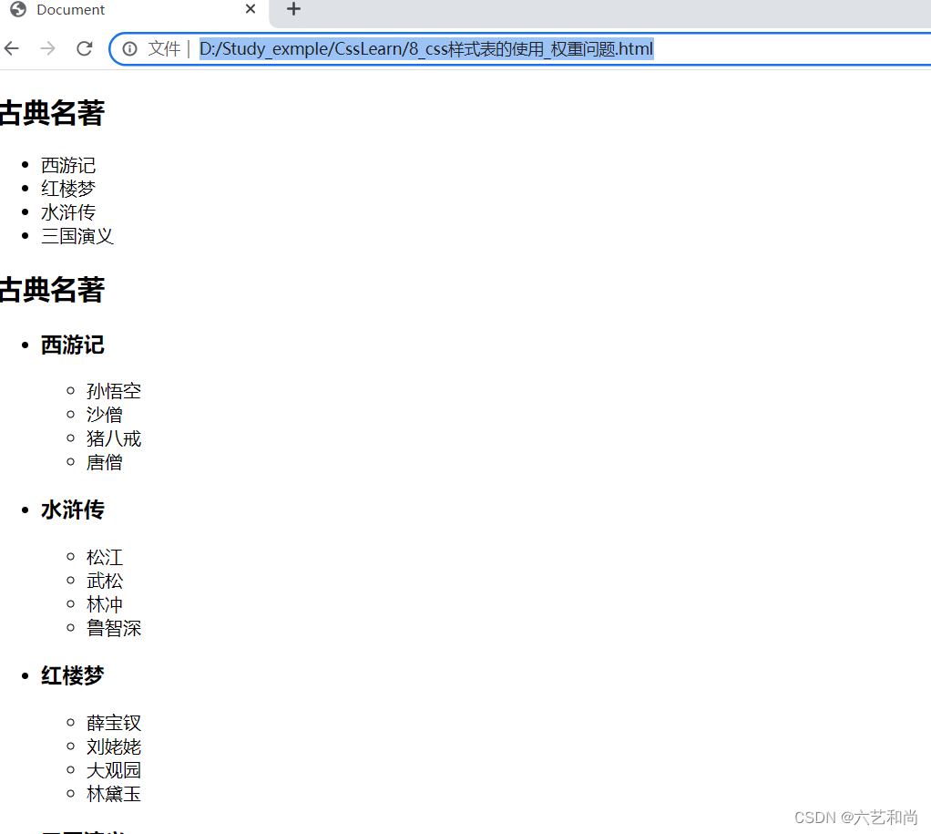
Task: Click 红楼梦 in the first list
Action: tap(68, 189)
